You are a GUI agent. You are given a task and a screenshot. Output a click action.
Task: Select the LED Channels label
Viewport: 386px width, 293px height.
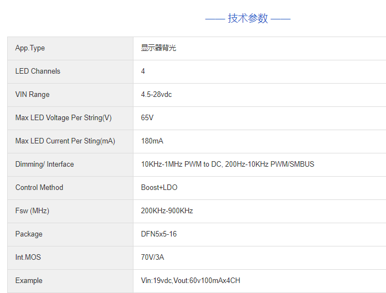pos(38,71)
